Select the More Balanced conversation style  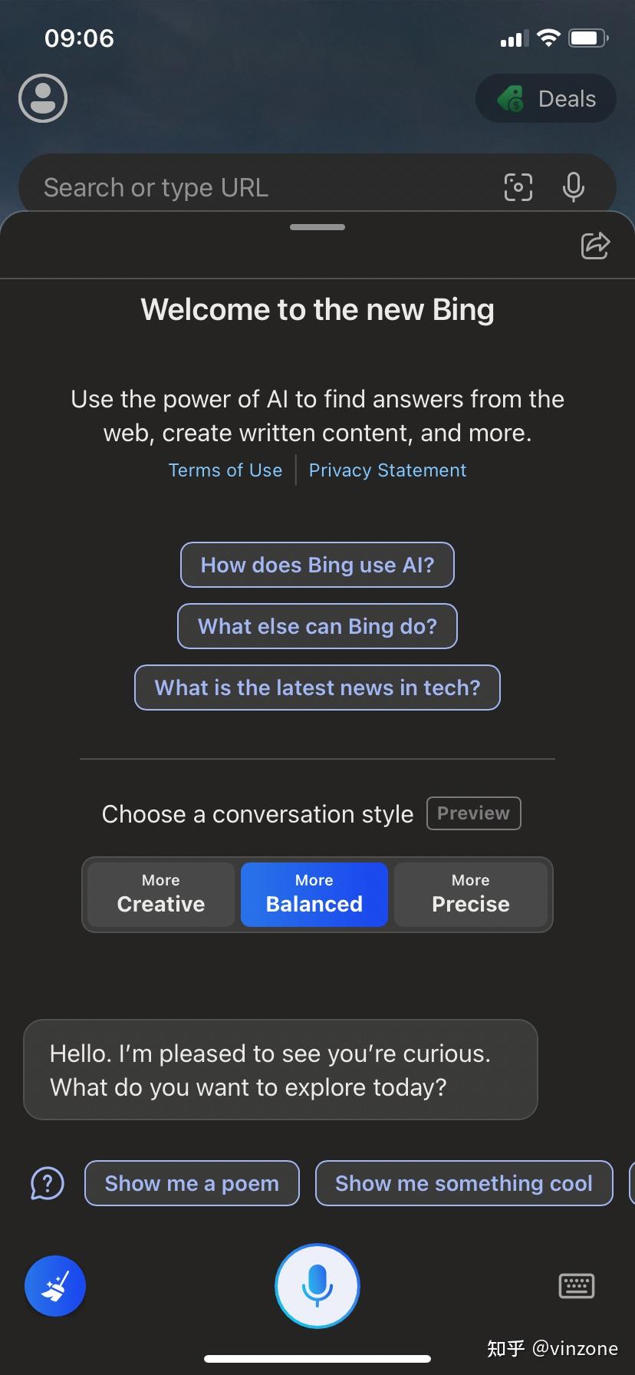pos(314,894)
